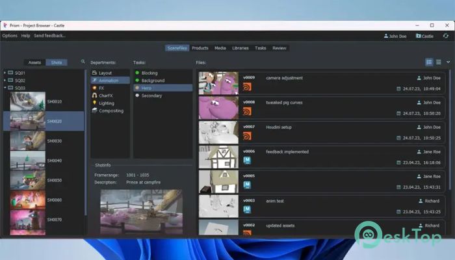Click framerange value '1001 - 1035'
Viewport: 455px width, 260px height.
tap(138, 175)
